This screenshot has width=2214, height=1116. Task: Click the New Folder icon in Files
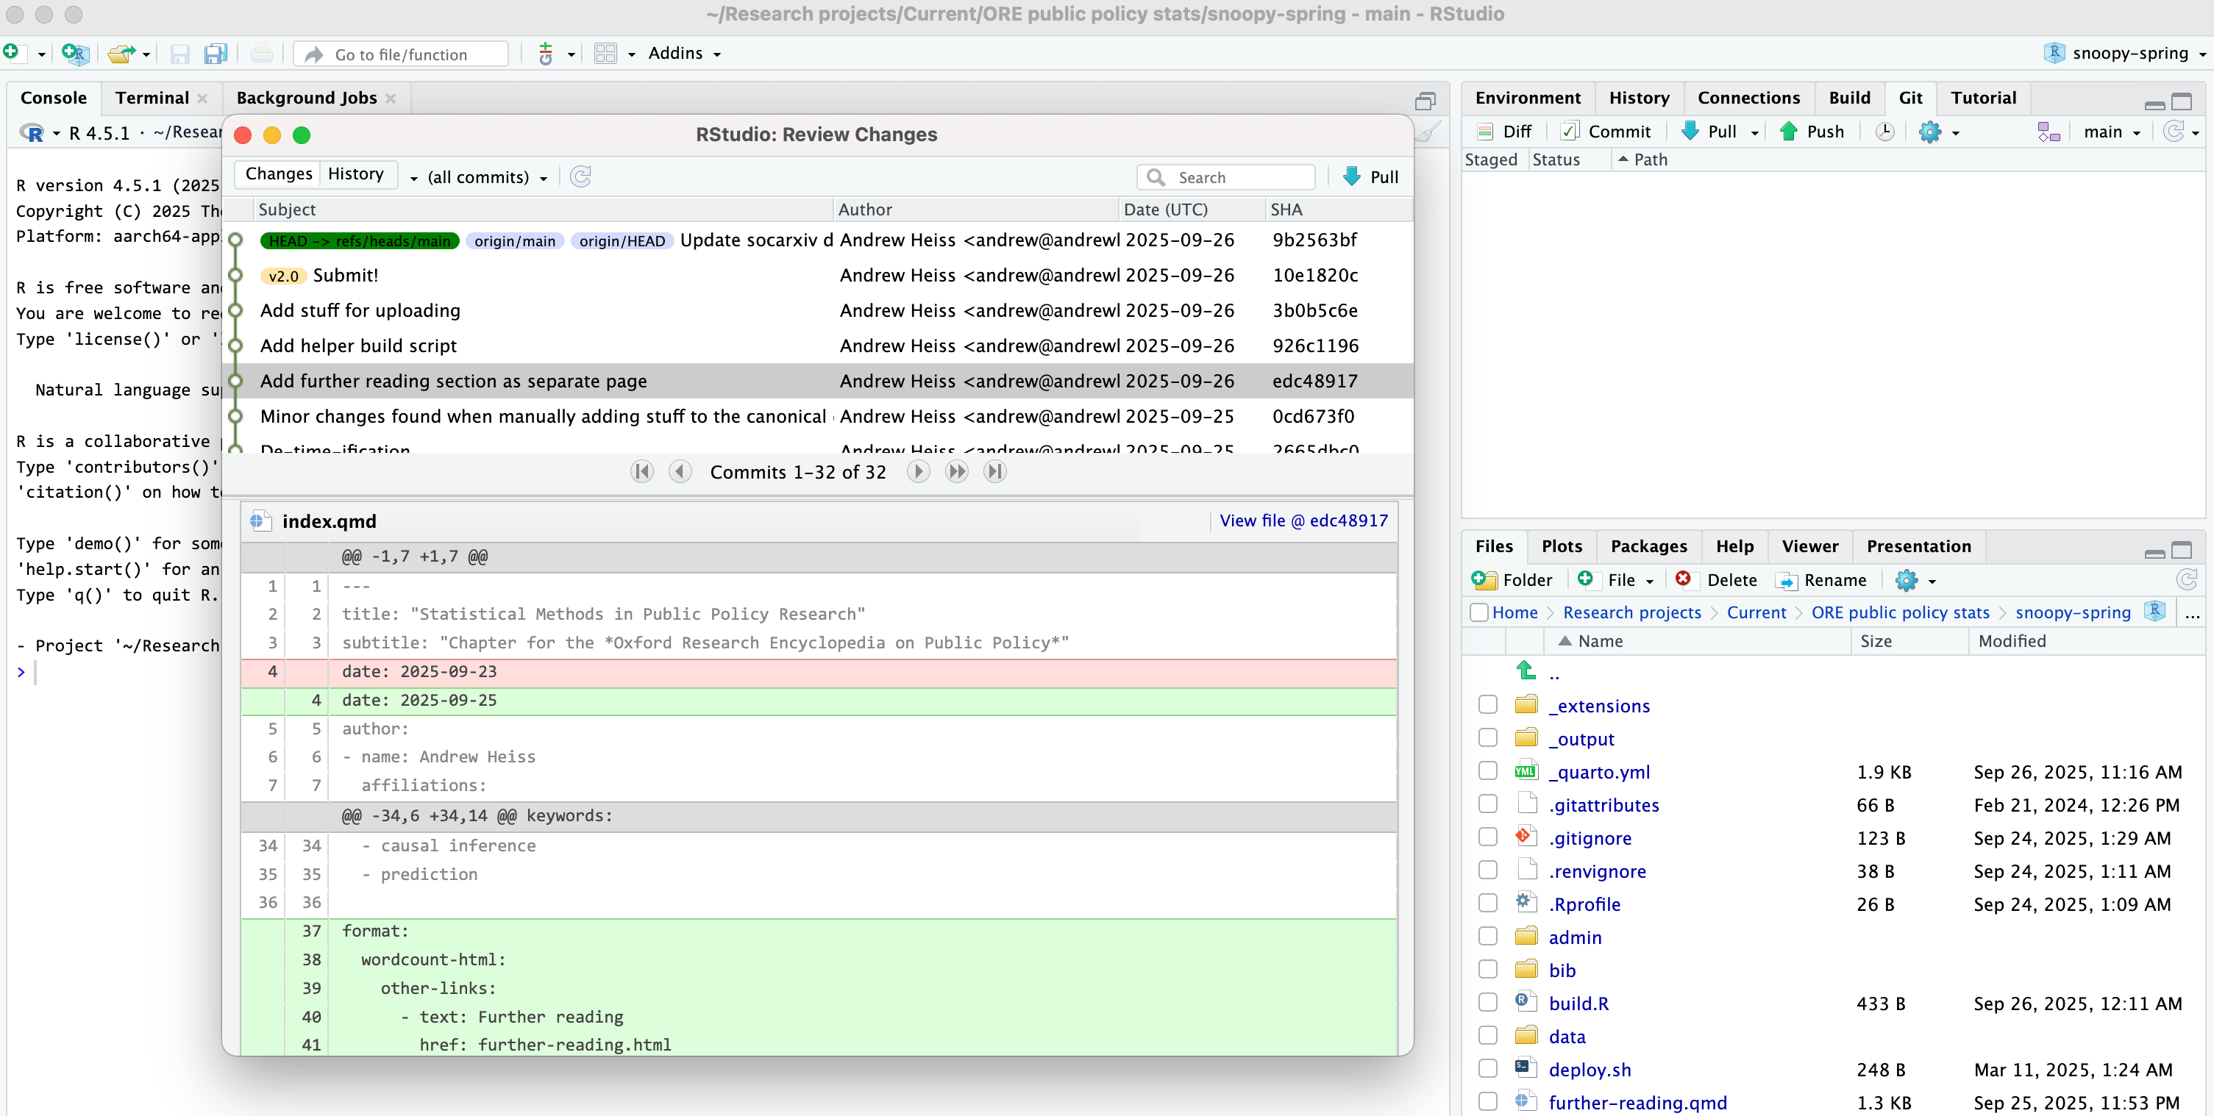(x=1484, y=580)
